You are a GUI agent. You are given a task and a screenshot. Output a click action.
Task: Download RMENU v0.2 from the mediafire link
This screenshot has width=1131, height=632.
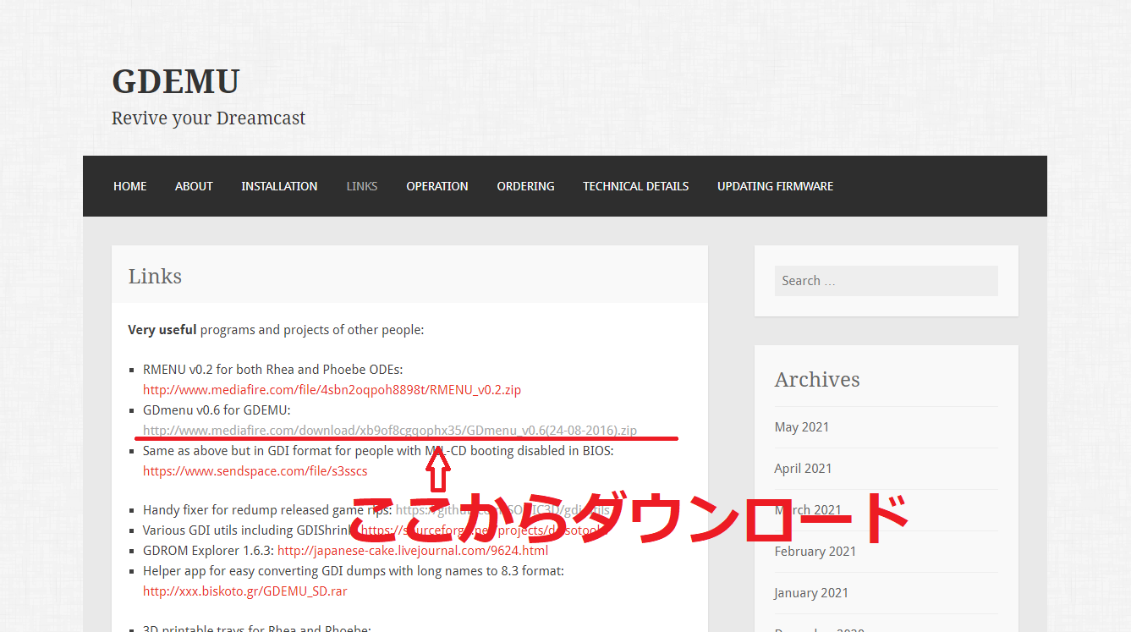coord(332,389)
